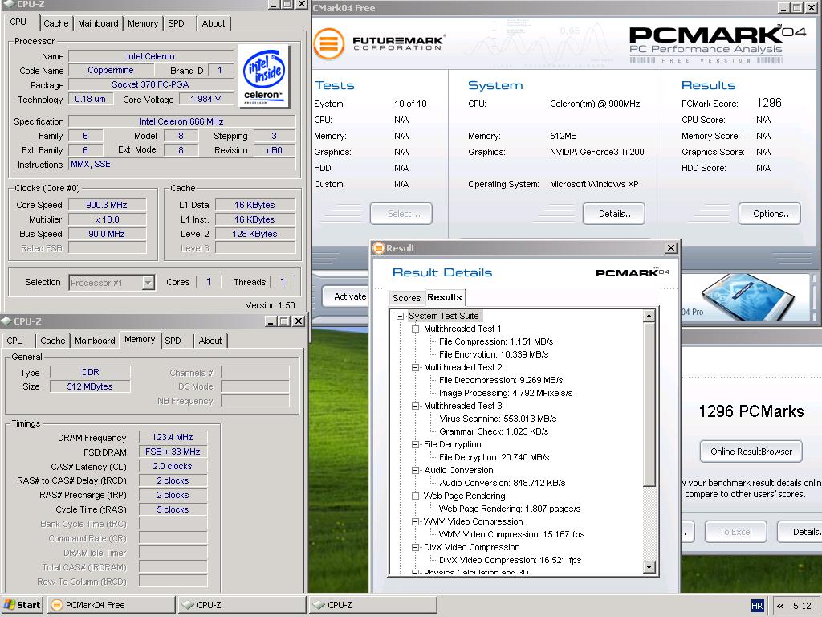Click the results tree scrollbar down arrow
The width and height of the screenshot is (822, 617).
[649, 566]
